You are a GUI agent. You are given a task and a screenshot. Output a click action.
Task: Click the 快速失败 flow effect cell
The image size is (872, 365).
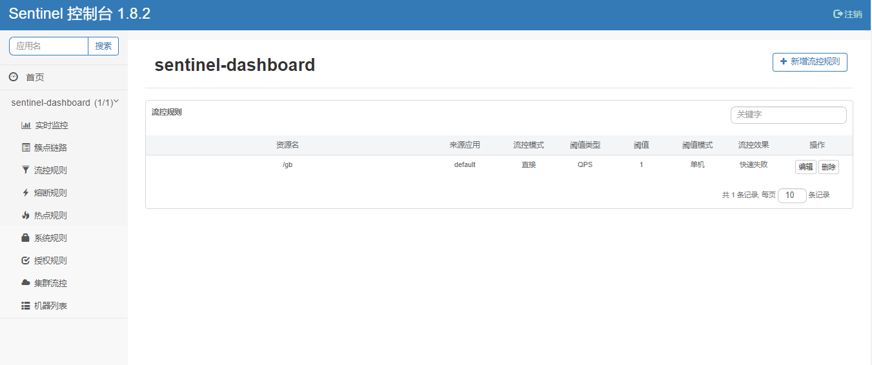754,164
